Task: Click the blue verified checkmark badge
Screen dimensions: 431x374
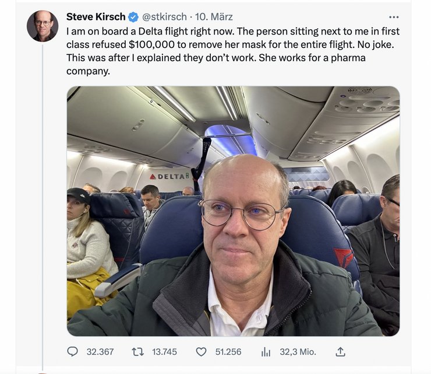Action: (x=133, y=17)
